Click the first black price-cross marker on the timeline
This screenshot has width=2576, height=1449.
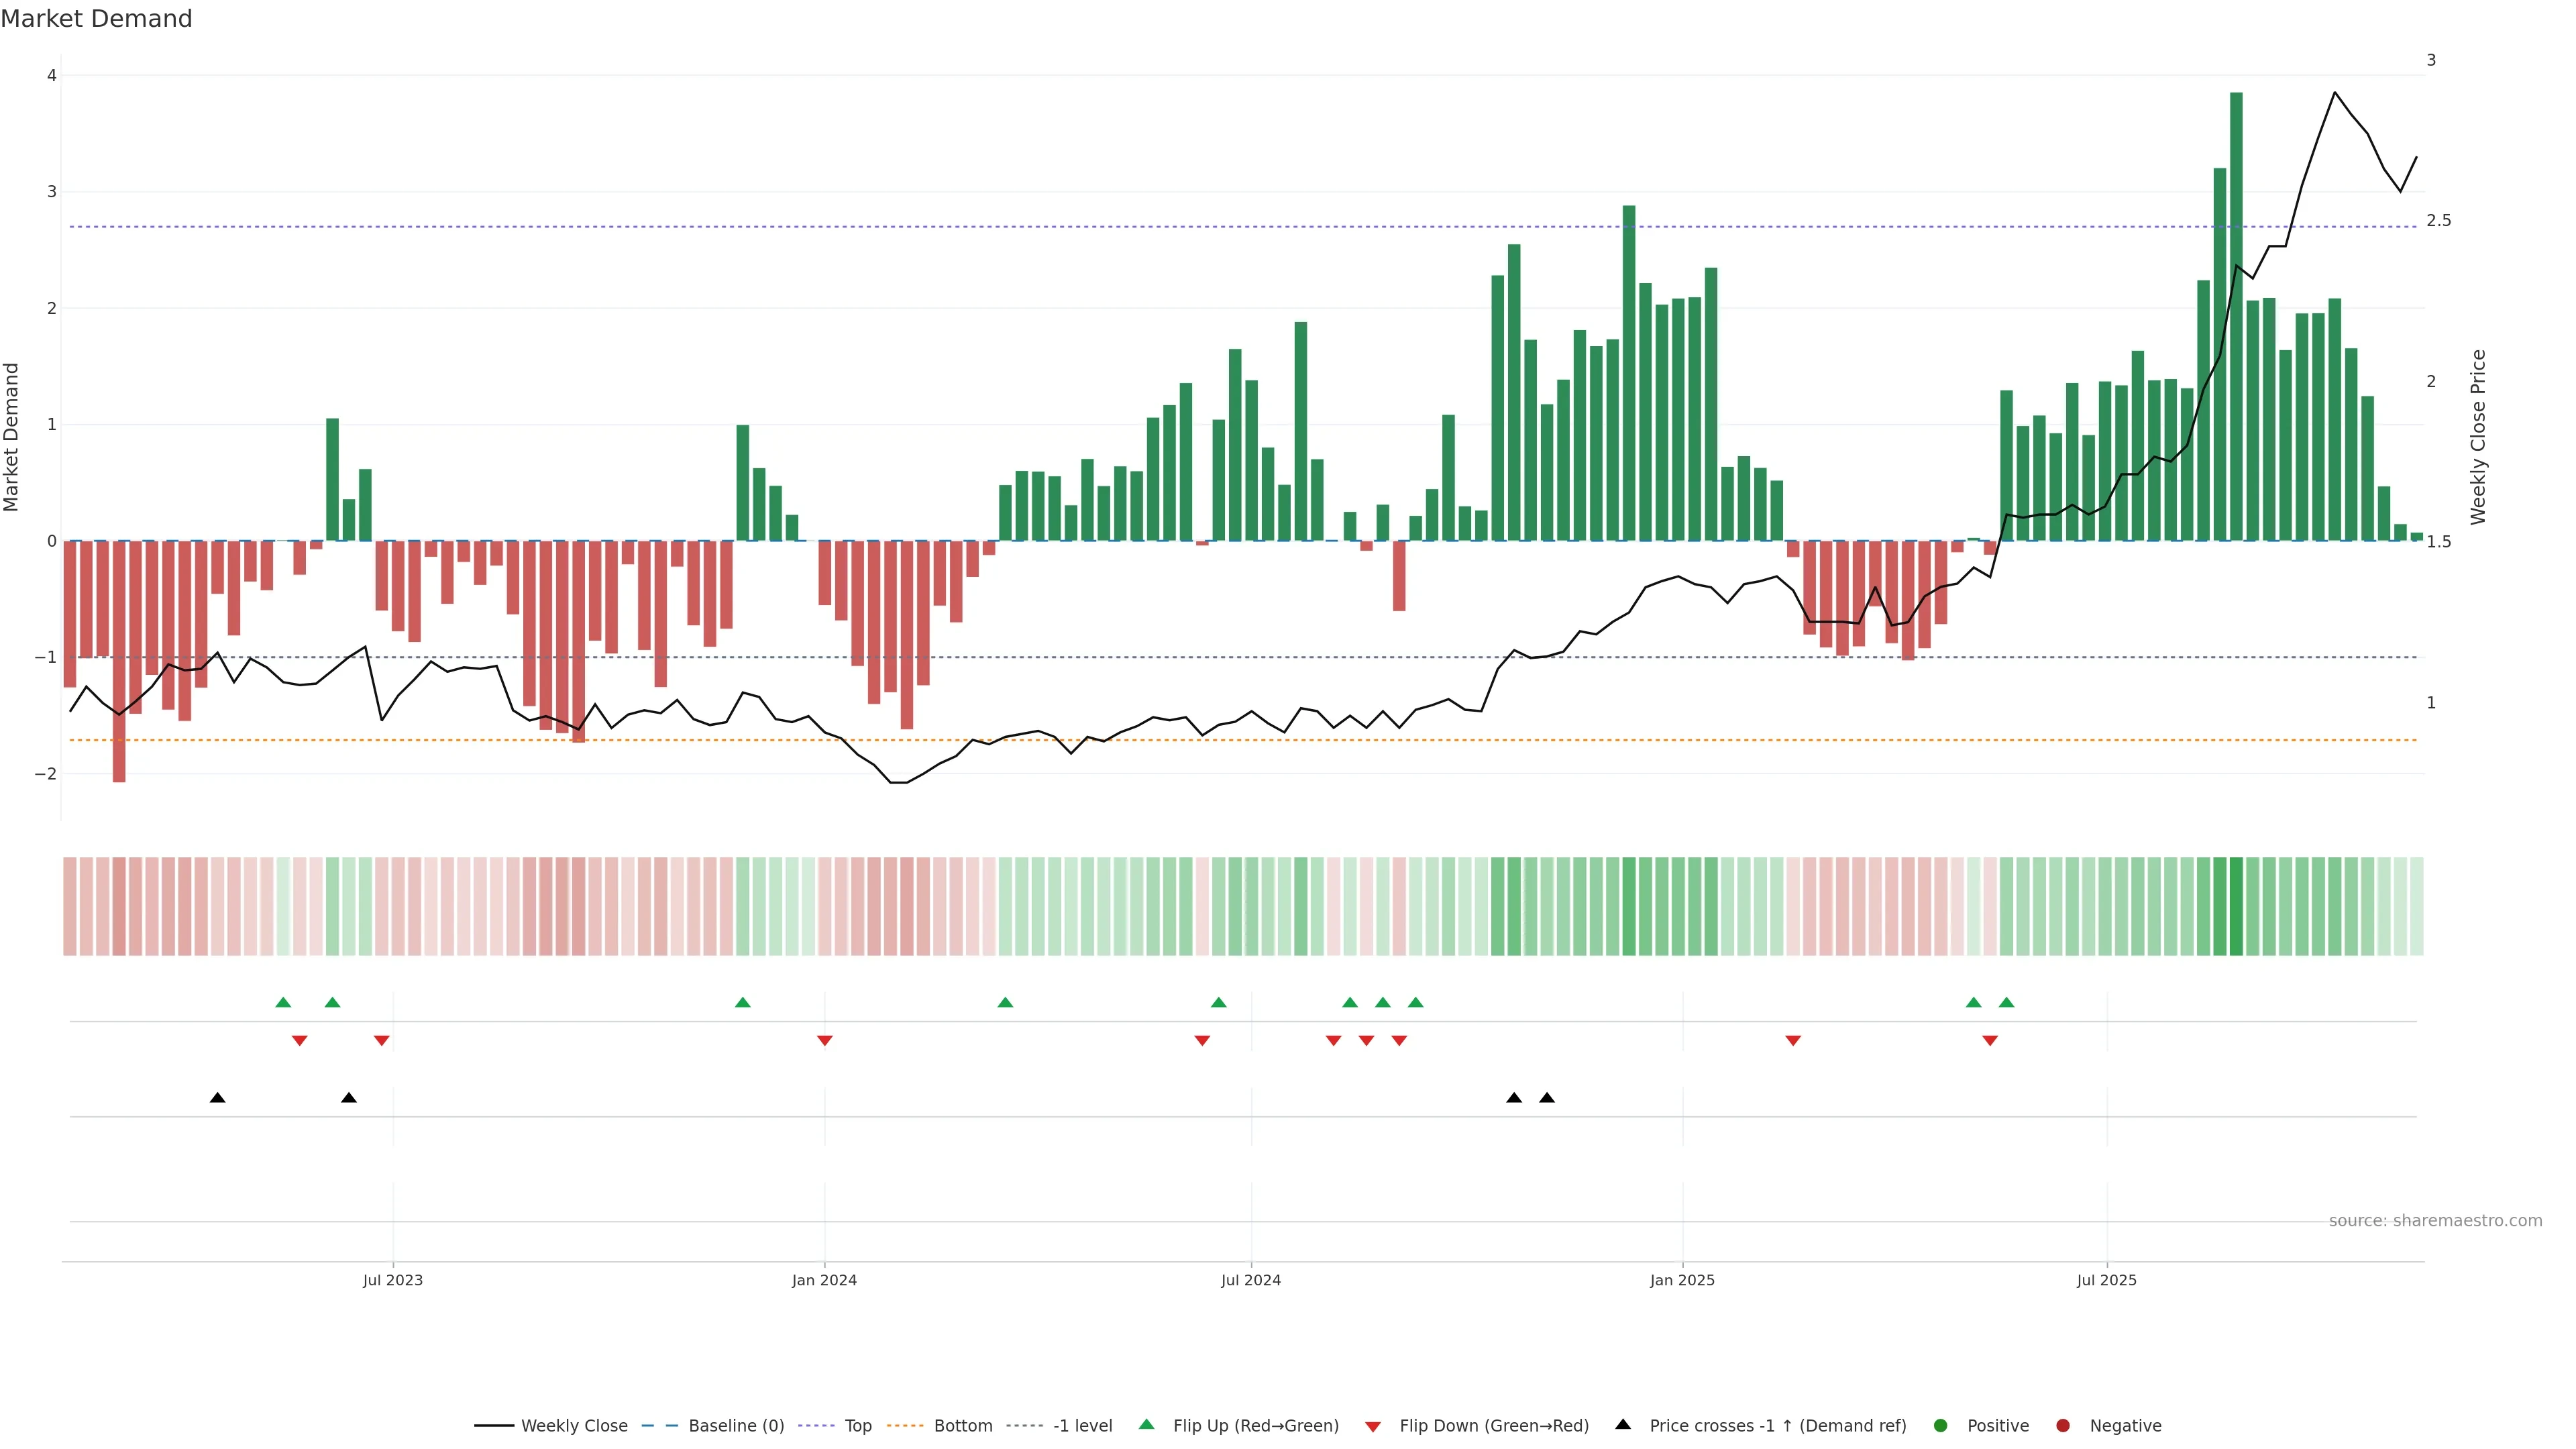217,1098
